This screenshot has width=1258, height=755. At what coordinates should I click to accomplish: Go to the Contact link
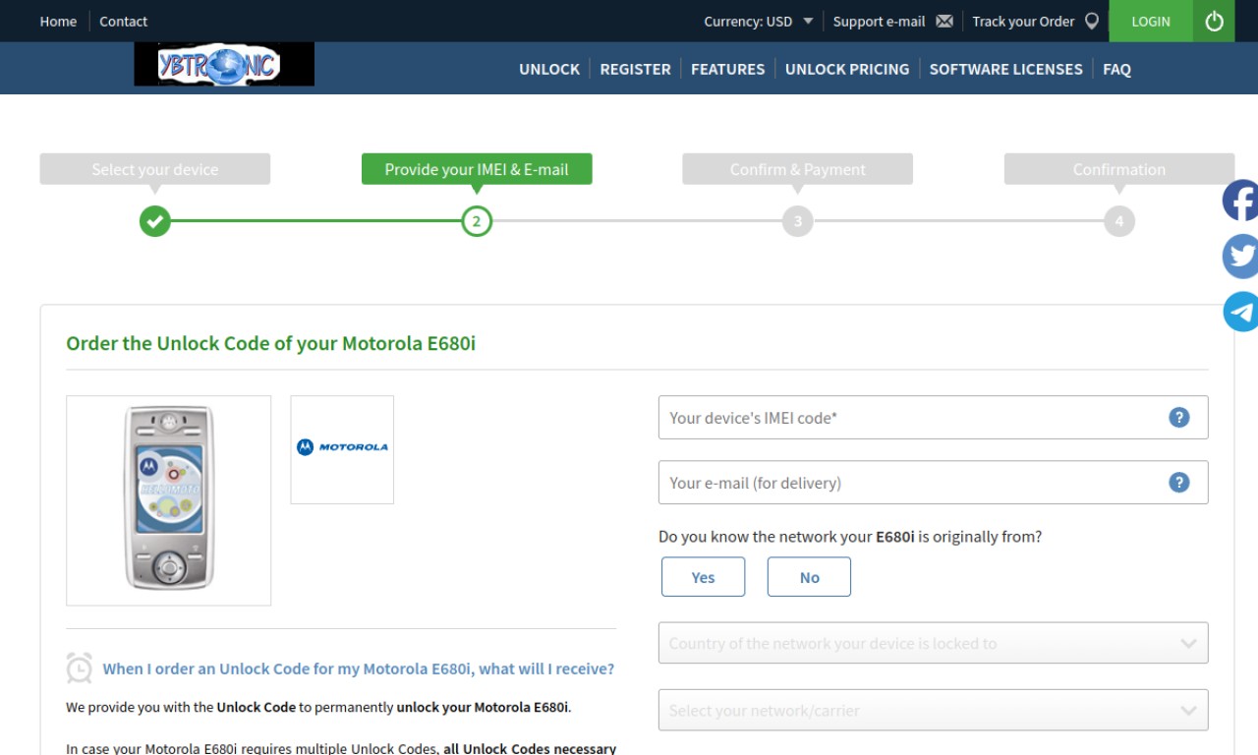point(123,21)
